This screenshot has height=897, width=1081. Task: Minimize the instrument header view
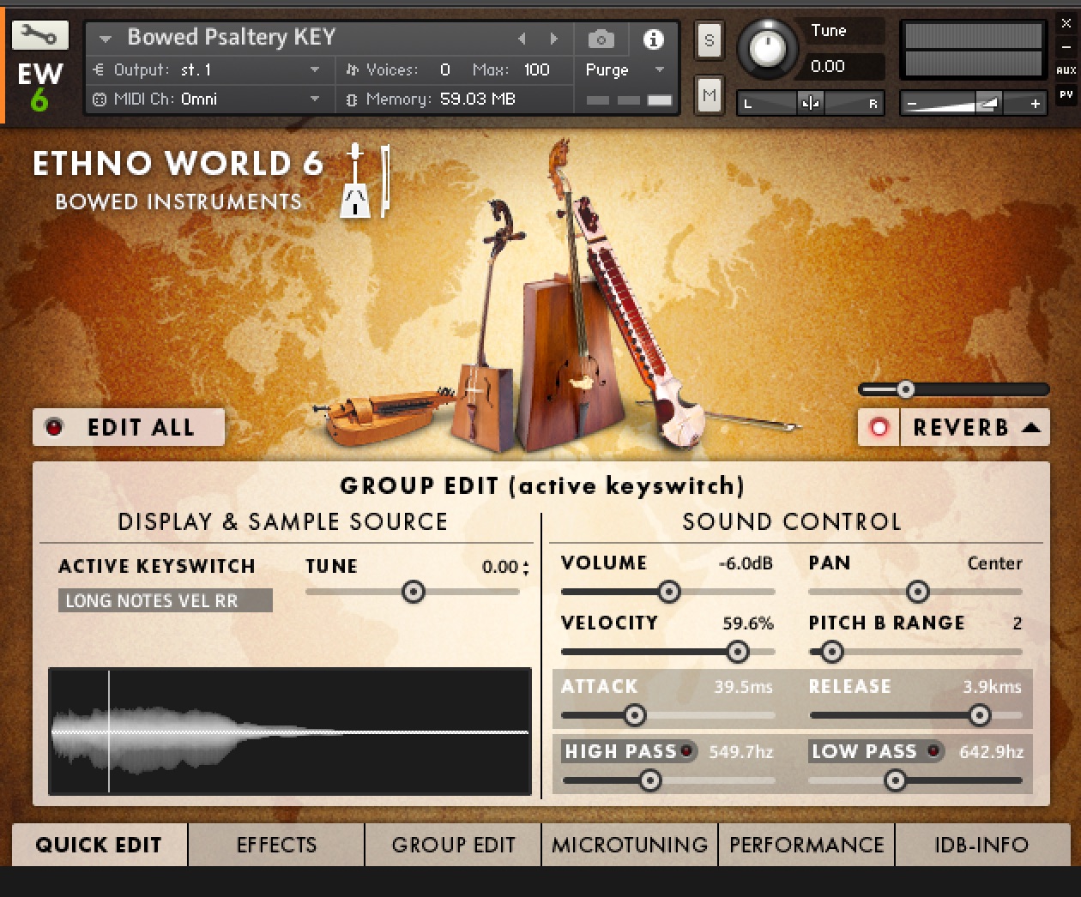tap(1066, 47)
